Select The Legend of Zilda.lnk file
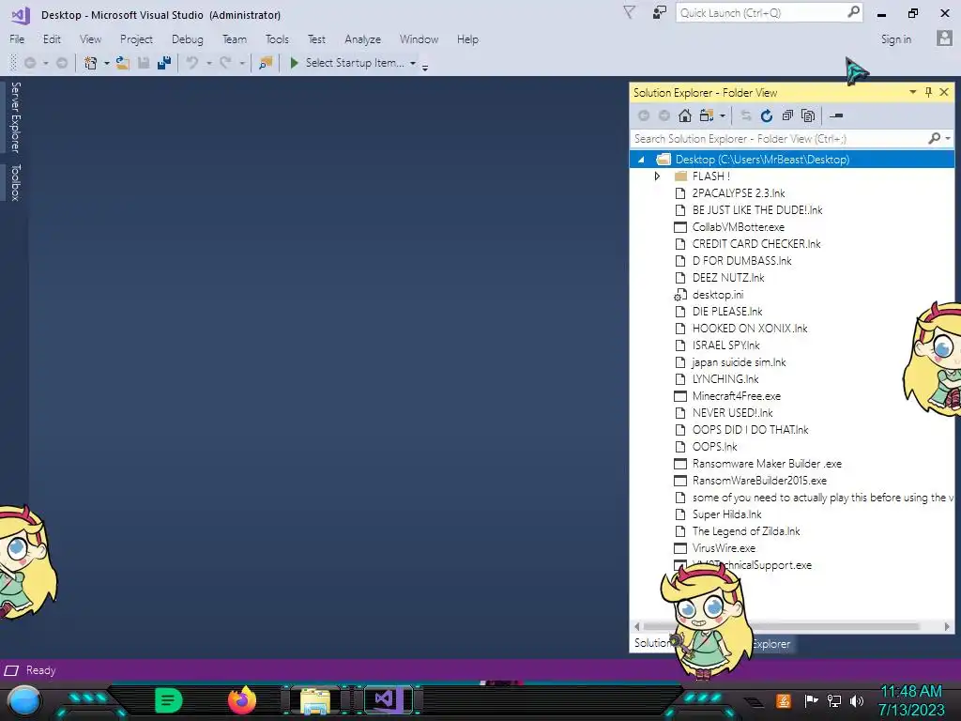This screenshot has height=721, width=961. point(746,531)
